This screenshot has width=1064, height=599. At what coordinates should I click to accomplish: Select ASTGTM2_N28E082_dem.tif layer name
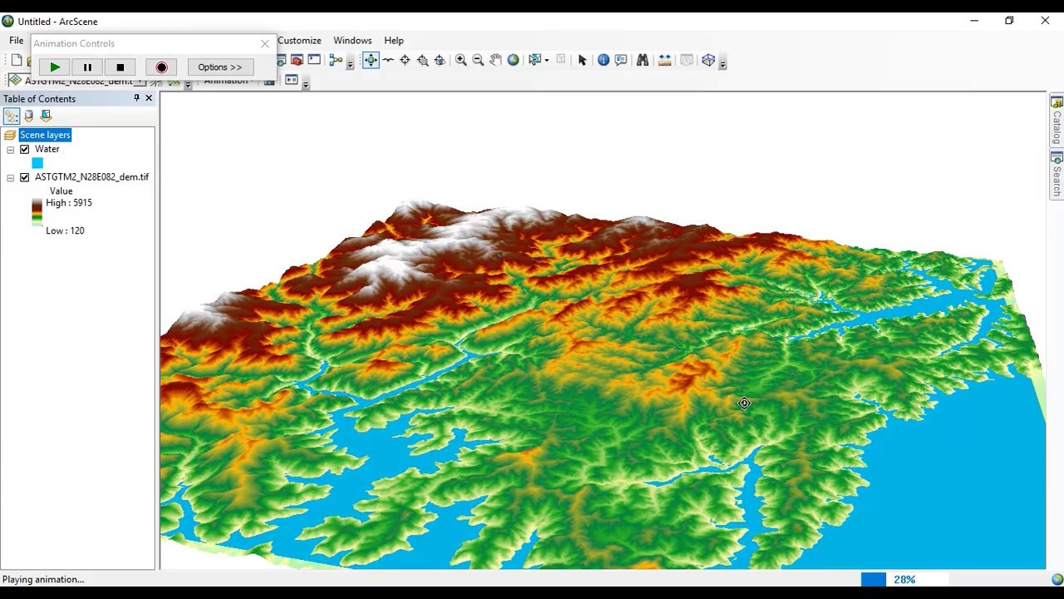pyautogui.click(x=91, y=177)
